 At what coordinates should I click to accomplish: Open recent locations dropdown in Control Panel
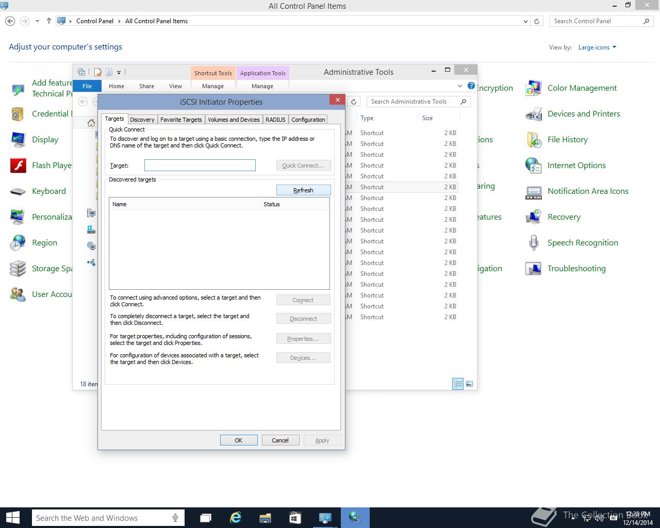(37, 21)
